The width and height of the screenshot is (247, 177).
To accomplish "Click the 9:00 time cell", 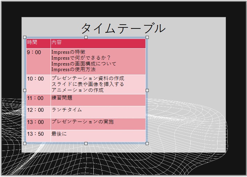I will (38, 61).
